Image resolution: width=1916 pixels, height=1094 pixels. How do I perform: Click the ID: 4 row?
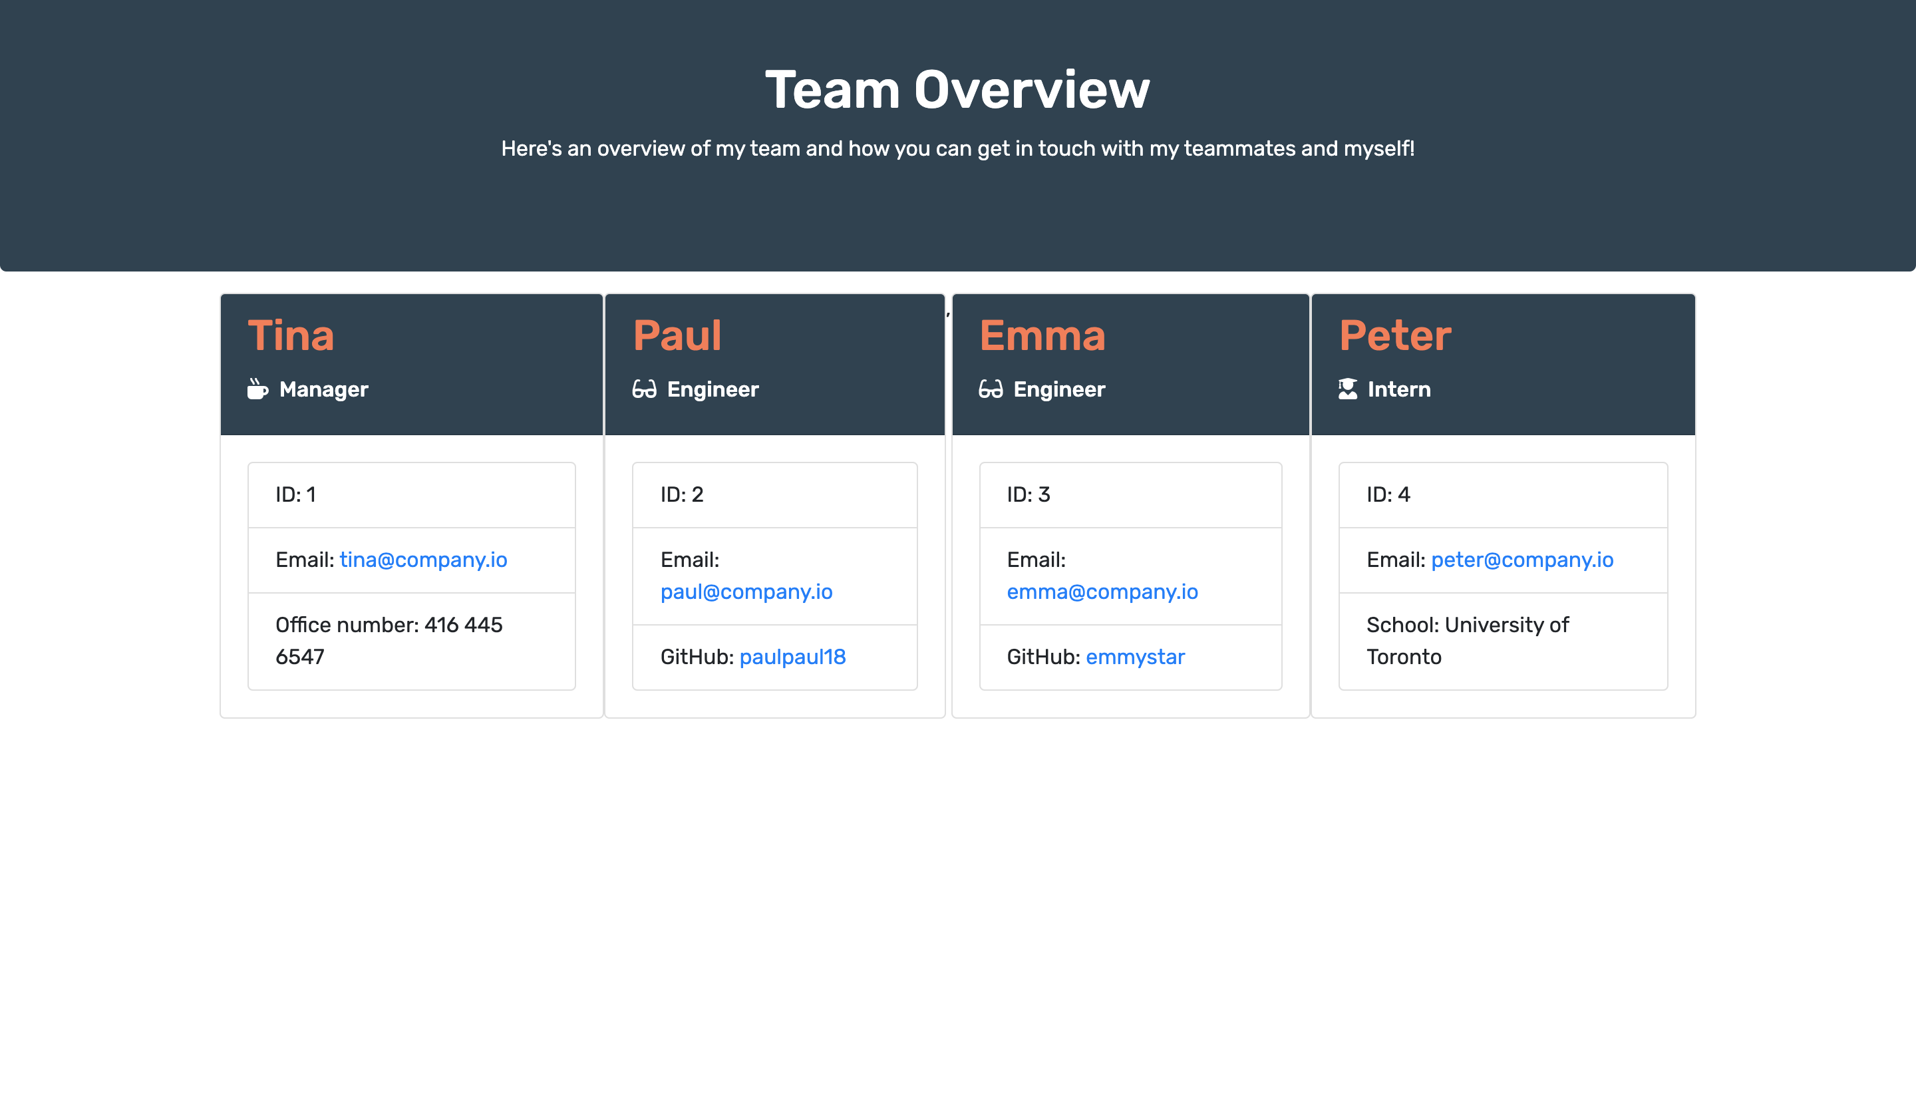pyautogui.click(x=1503, y=494)
